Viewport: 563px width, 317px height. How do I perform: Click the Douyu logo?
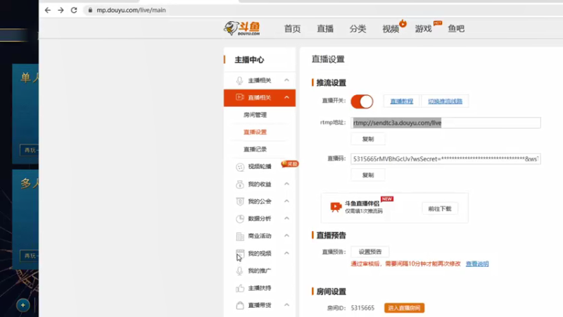tap(241, 28)
